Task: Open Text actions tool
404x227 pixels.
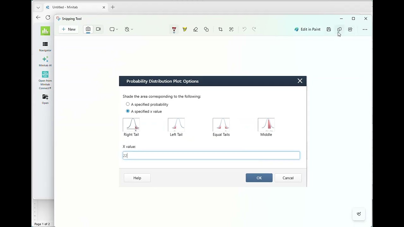Action: [x=231, y=29]
